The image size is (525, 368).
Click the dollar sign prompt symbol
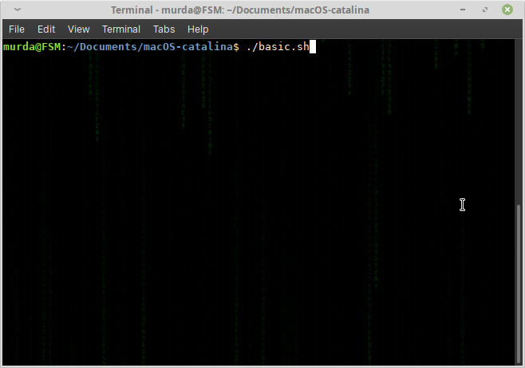click(235, 47)
